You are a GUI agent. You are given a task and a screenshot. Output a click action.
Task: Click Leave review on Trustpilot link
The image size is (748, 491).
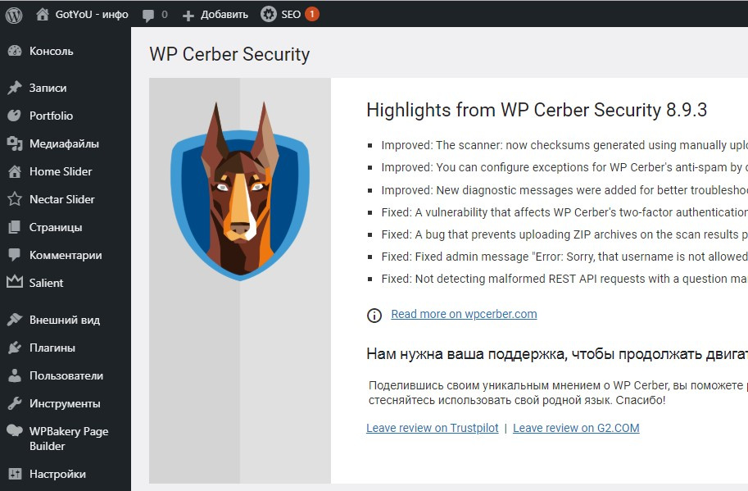[x=433, y=428]
